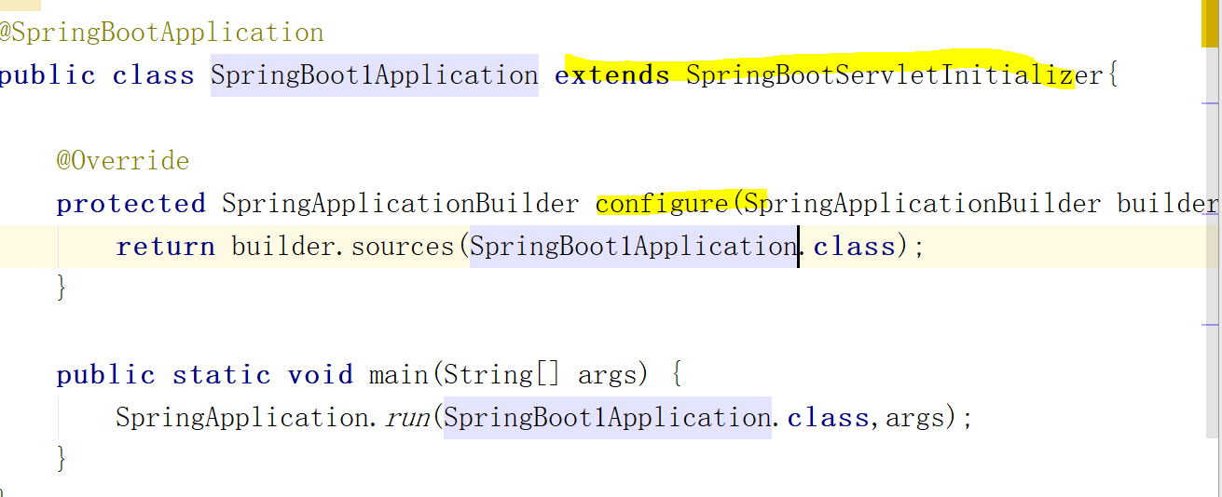The height and width of the screenshot is (497, 1222).
Task: Click SpringBoot1Application inside builder.sources()
Action: (x=632, y=247)
